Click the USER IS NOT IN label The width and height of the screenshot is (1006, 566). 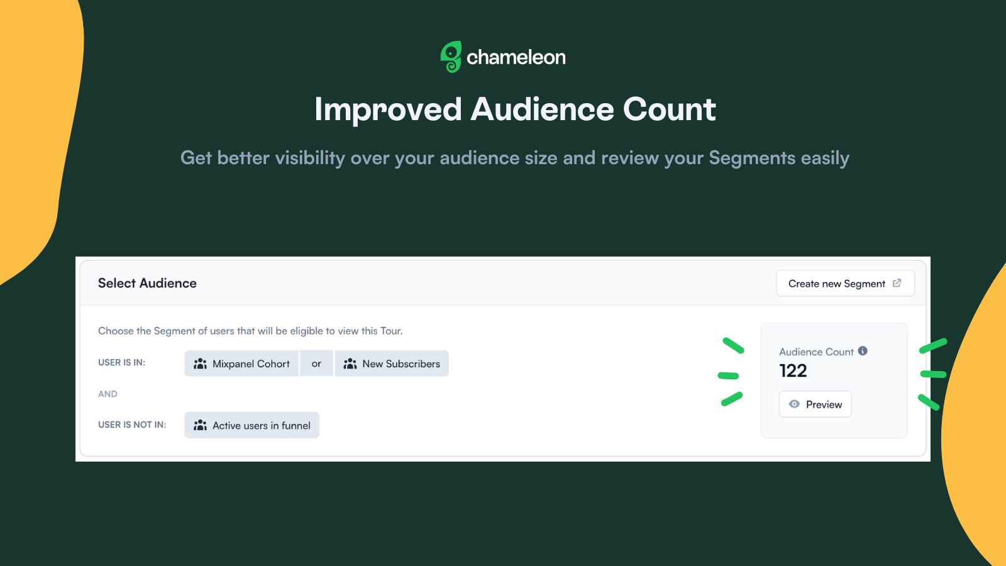pyautogui.click(x=132, y=425)
